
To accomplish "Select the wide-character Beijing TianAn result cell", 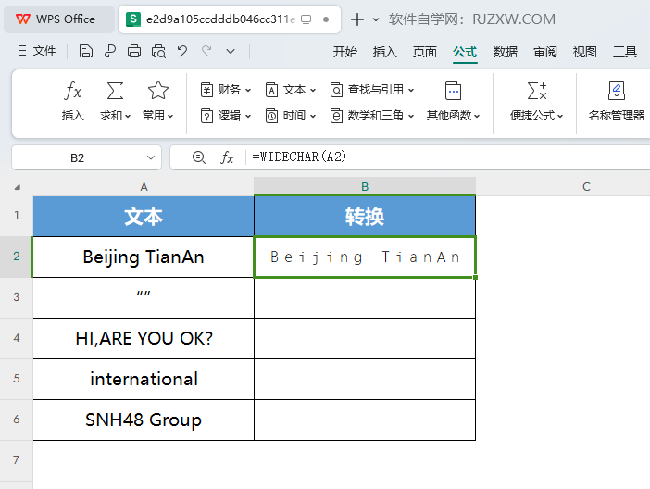I will point(365,257).
